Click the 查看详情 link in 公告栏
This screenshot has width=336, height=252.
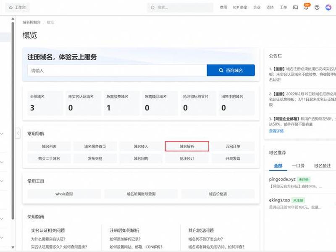click(x=276, y=131)
